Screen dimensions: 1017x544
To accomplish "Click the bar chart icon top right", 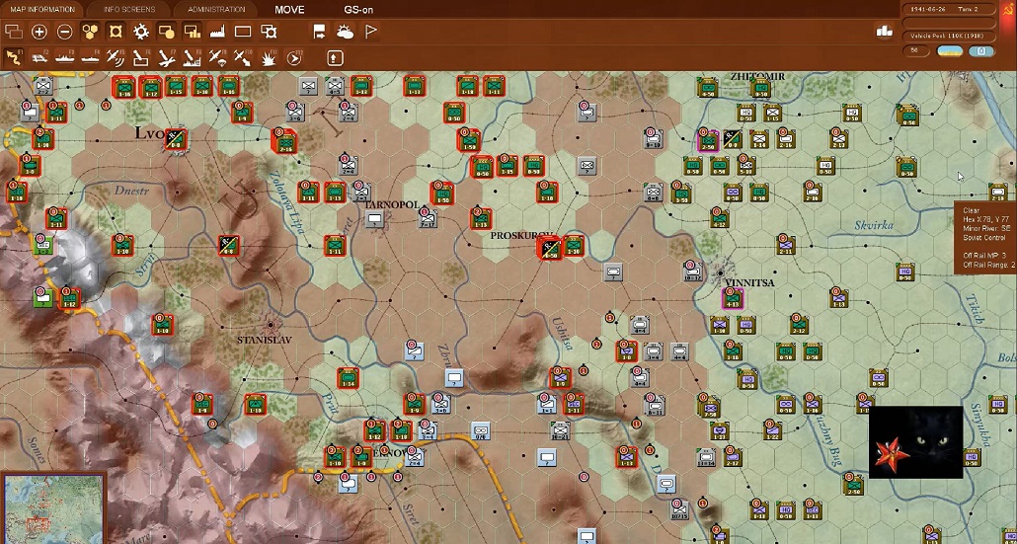I will 885,31.
